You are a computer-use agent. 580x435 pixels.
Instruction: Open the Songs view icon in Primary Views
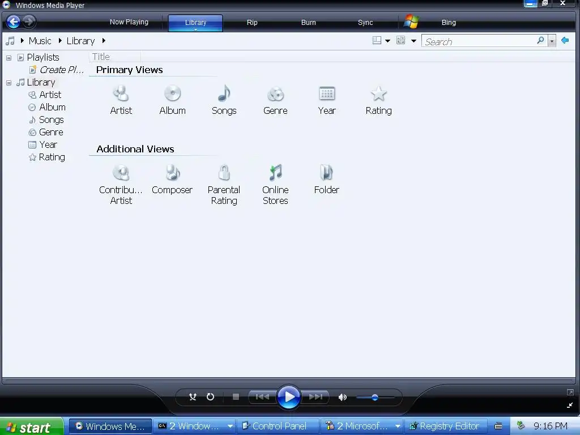(224, 93)
